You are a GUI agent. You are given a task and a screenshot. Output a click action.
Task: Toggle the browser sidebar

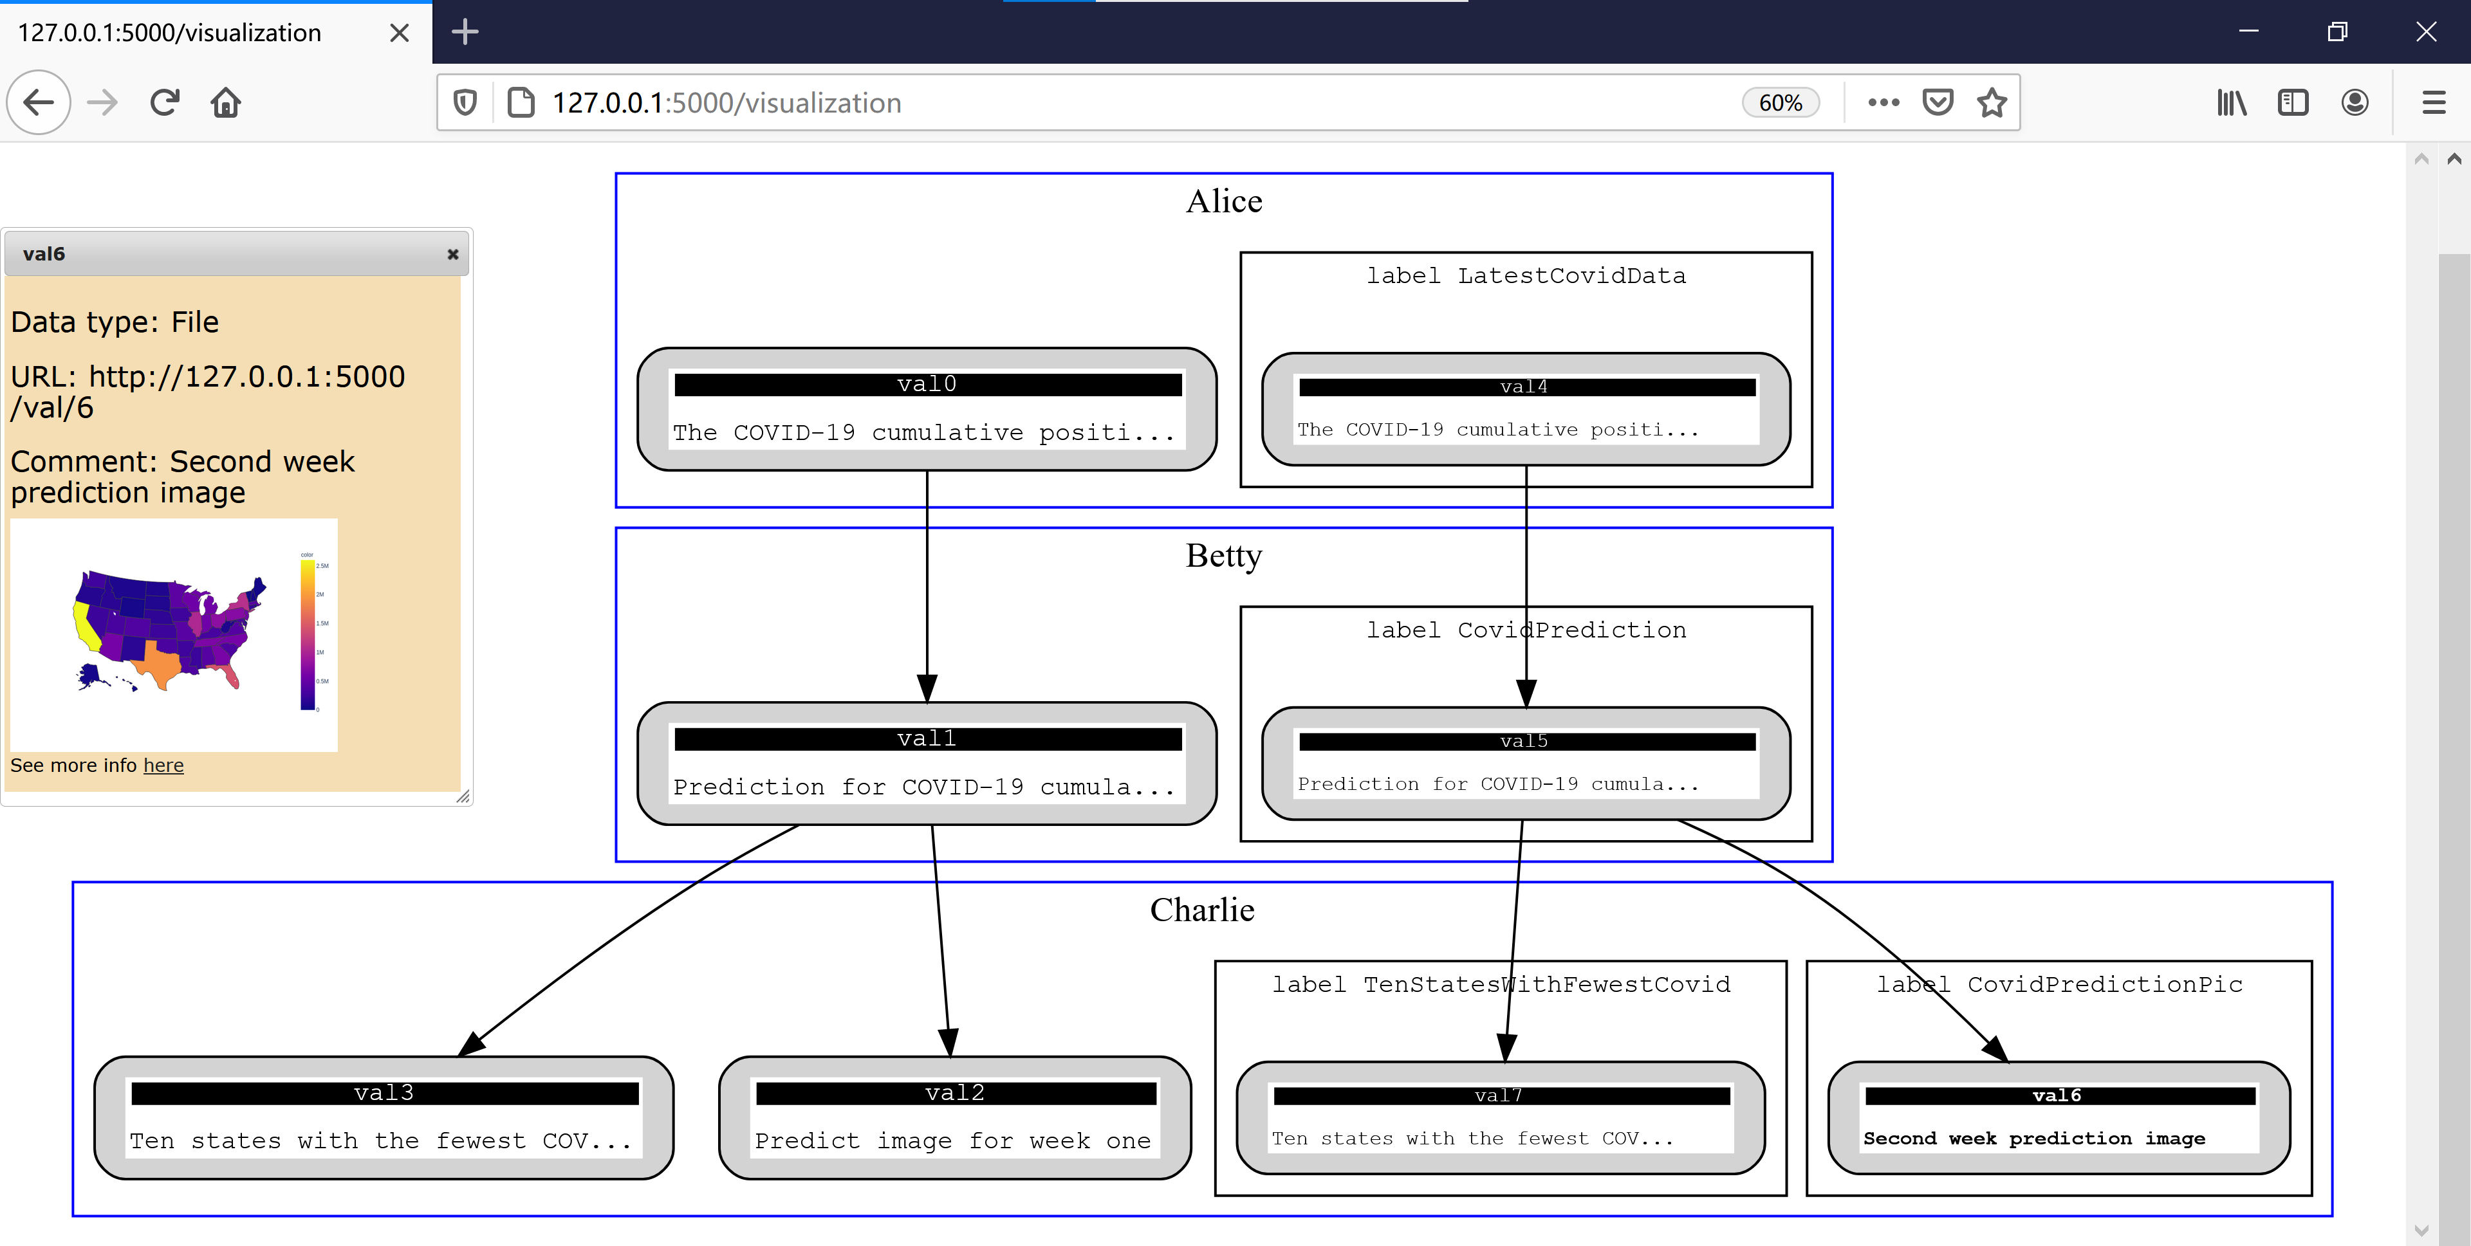pyautogui.click(x=2293, y=102)
